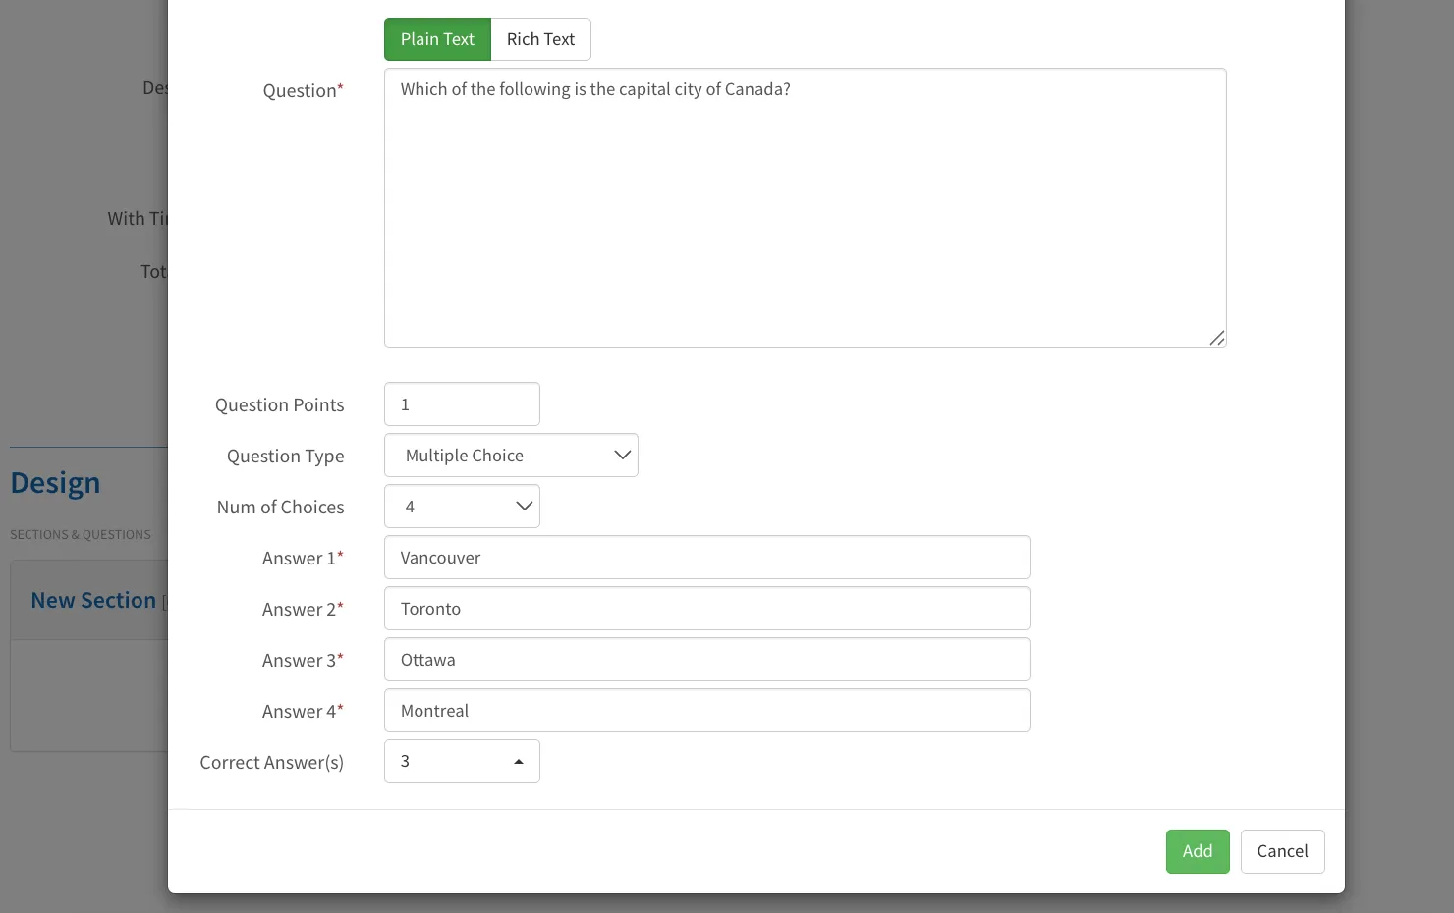
Task: Click the question text area resize handle
Action: [x=1217, y=338]
